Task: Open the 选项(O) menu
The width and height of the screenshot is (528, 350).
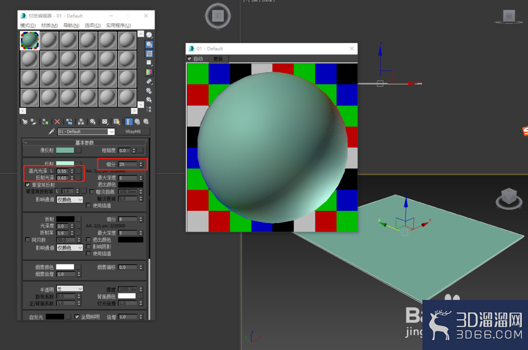Action: (x=92, y=25)
